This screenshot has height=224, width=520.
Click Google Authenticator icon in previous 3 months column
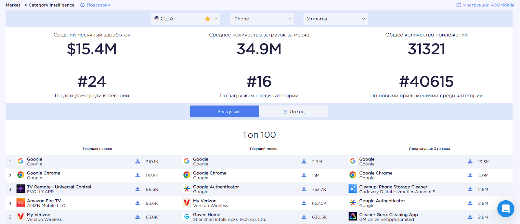[x=353, y=203]
